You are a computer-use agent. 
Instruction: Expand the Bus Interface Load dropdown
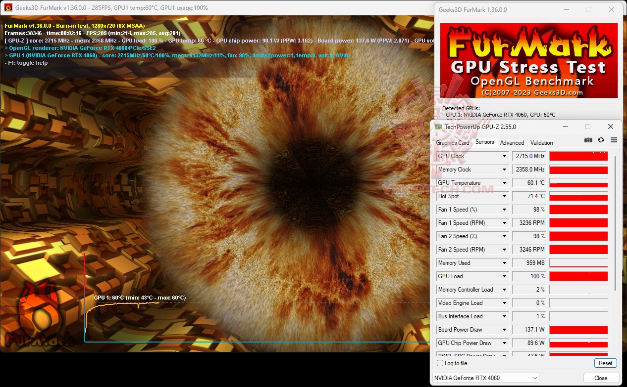[504, 316]
